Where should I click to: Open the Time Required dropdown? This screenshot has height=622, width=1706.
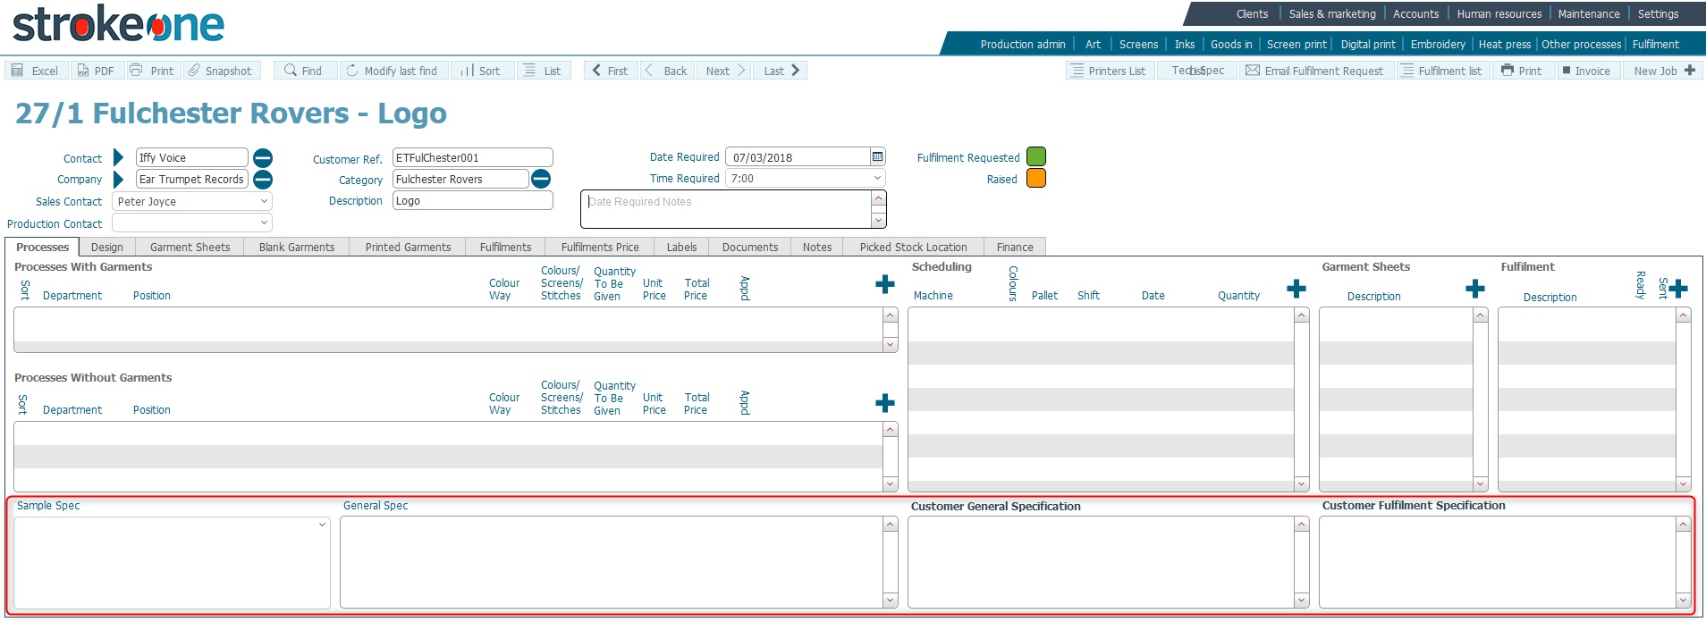pos(876,179)
